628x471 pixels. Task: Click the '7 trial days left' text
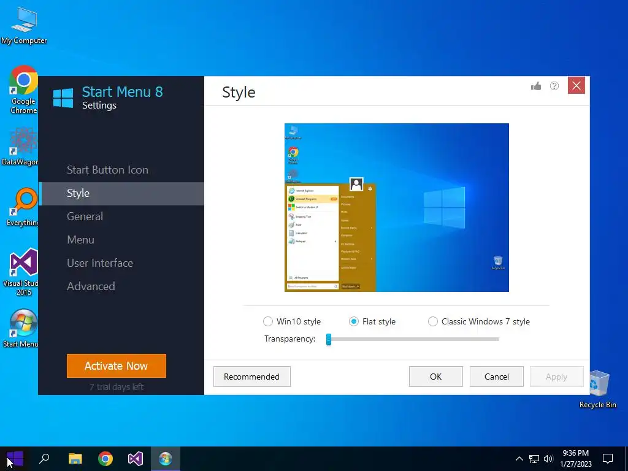[117, 387]
